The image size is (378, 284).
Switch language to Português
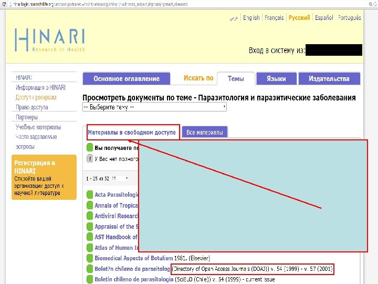tap(349, 18)
